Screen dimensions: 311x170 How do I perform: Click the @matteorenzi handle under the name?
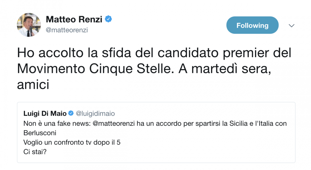67,30
